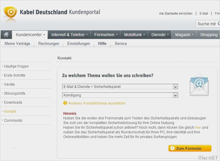Open the E-Mail link in header
The width and height of the screenshot is (220, 161).
pyautogui.click(x=204, y=13)
